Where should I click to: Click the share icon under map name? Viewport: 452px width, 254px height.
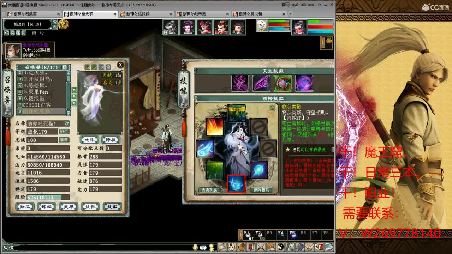pyautogui.click(x=6, y=33)
